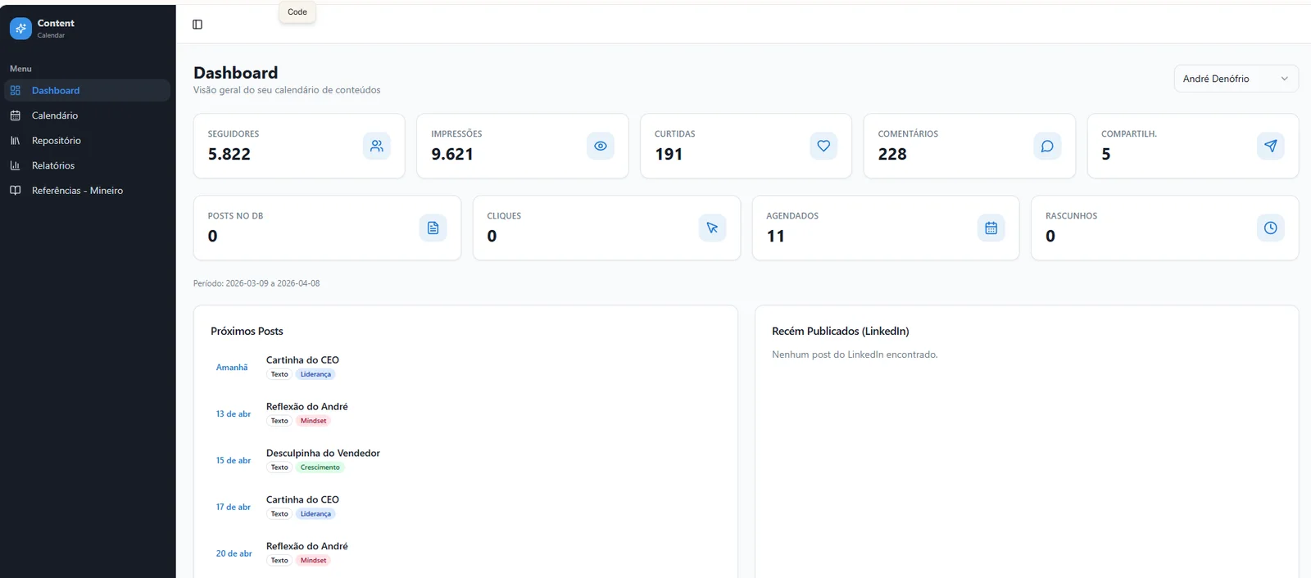The height and width of the screenshot is (578, 1311).
Task: Click the Seguidores value 5.822
Action: click(229, 154)
